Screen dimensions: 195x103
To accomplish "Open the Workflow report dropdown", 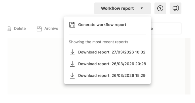I will (122, 8).
